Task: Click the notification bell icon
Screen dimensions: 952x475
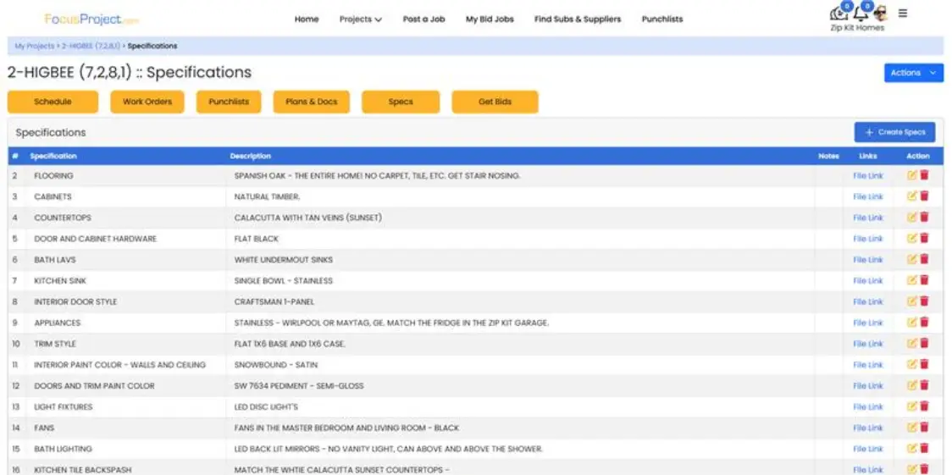Action: pyautogui.click(x=861, y=14)
